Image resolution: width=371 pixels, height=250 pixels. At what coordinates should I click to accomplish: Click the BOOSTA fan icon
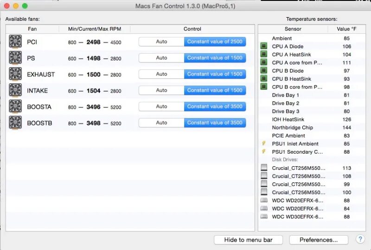tap(15, 106)
